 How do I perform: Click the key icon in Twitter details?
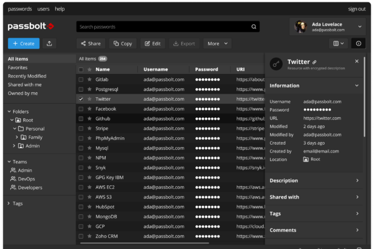pos(276,64)
